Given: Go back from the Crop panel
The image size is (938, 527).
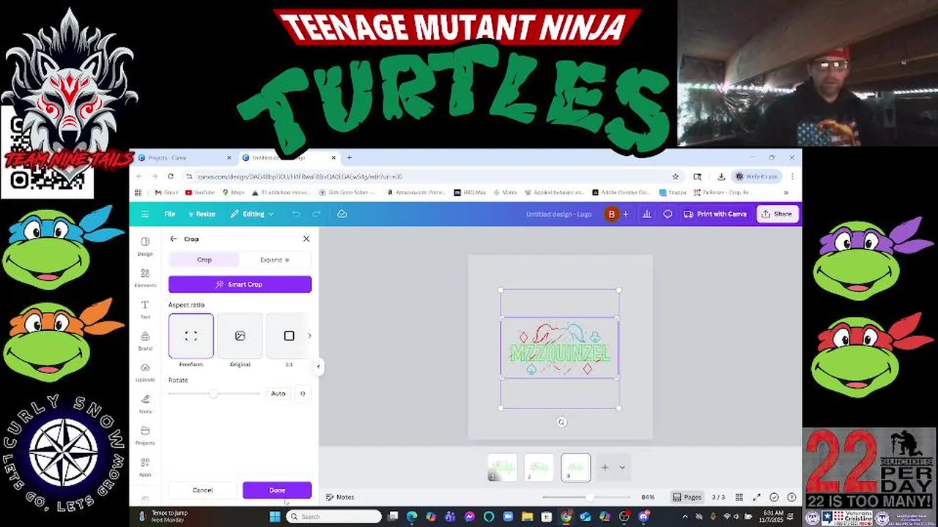Looking at the screenshot, I should [x=173, y=239].
